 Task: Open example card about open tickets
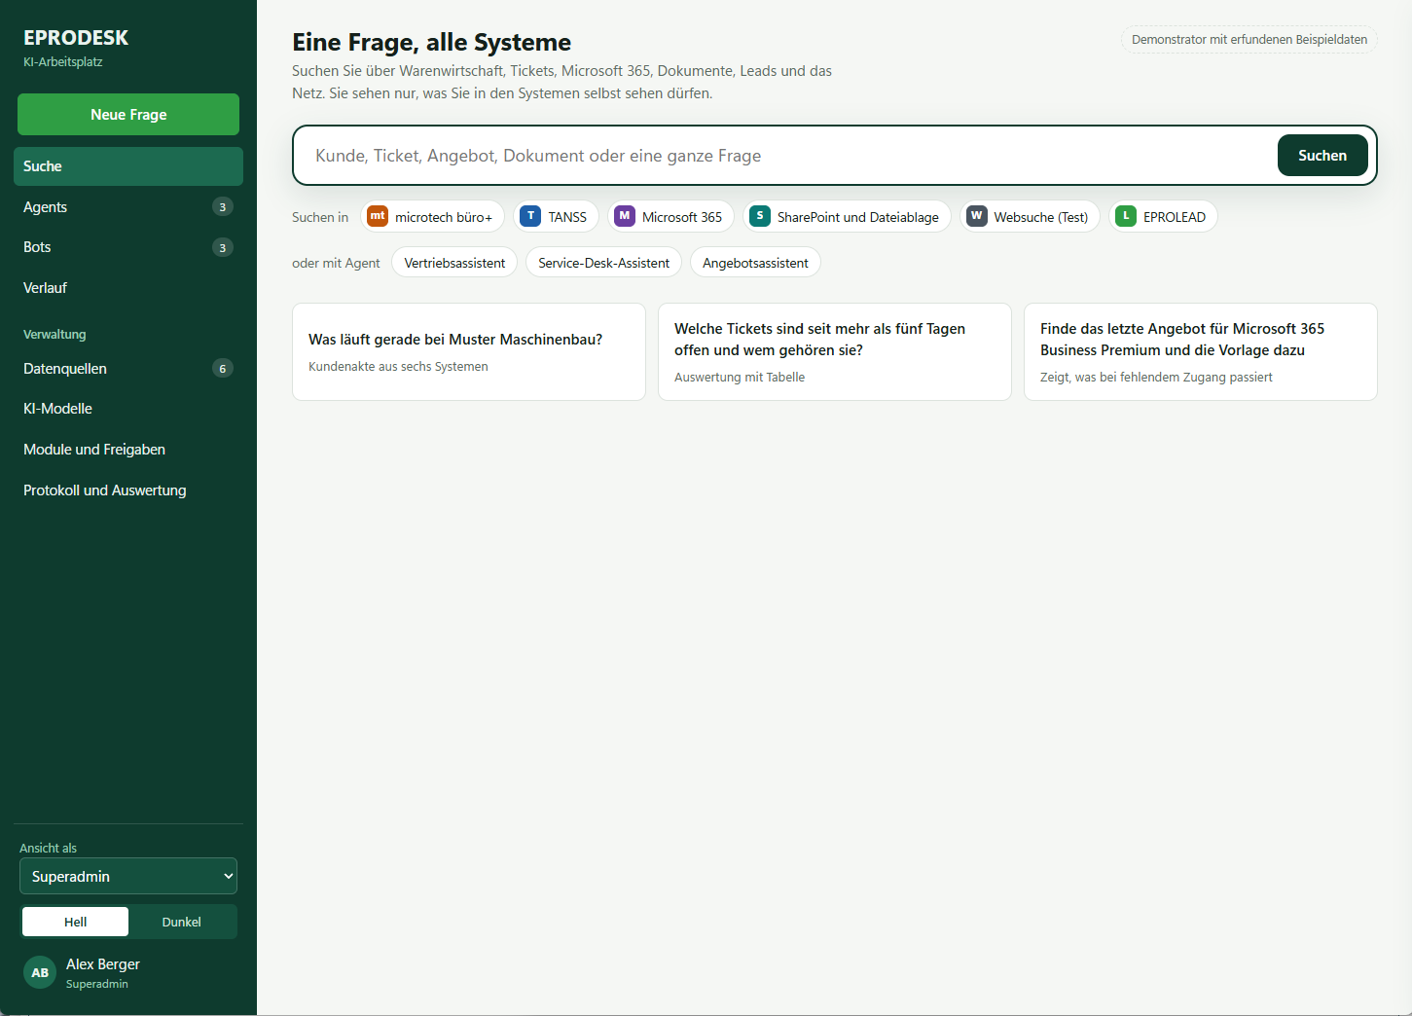pos(835,351)
